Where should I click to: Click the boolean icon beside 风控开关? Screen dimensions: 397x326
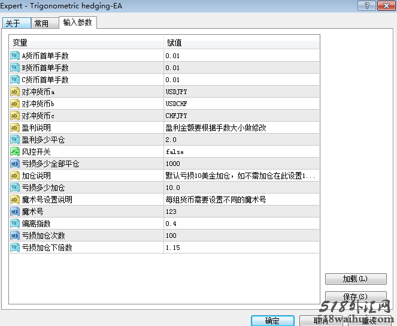coord(15,152)
